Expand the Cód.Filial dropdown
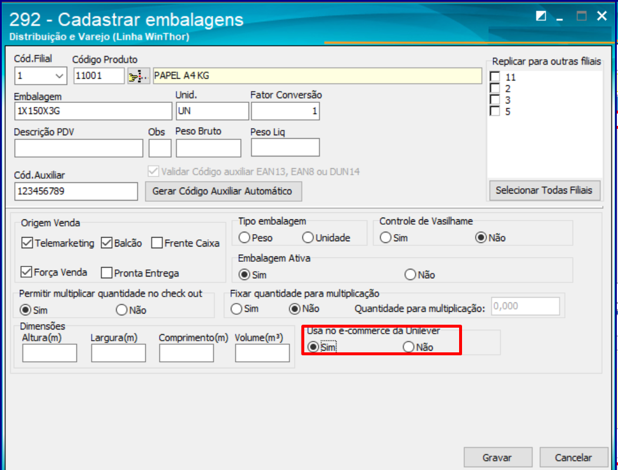 59,76
